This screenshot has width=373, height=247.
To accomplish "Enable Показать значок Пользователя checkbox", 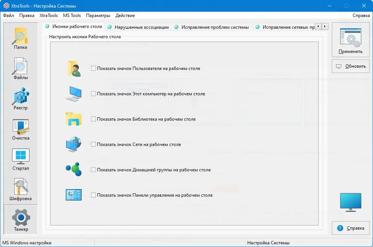I will click(93, 68).
